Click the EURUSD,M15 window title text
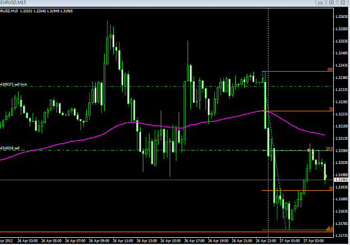This screenshot has width=350, height=245. point(13,2)
